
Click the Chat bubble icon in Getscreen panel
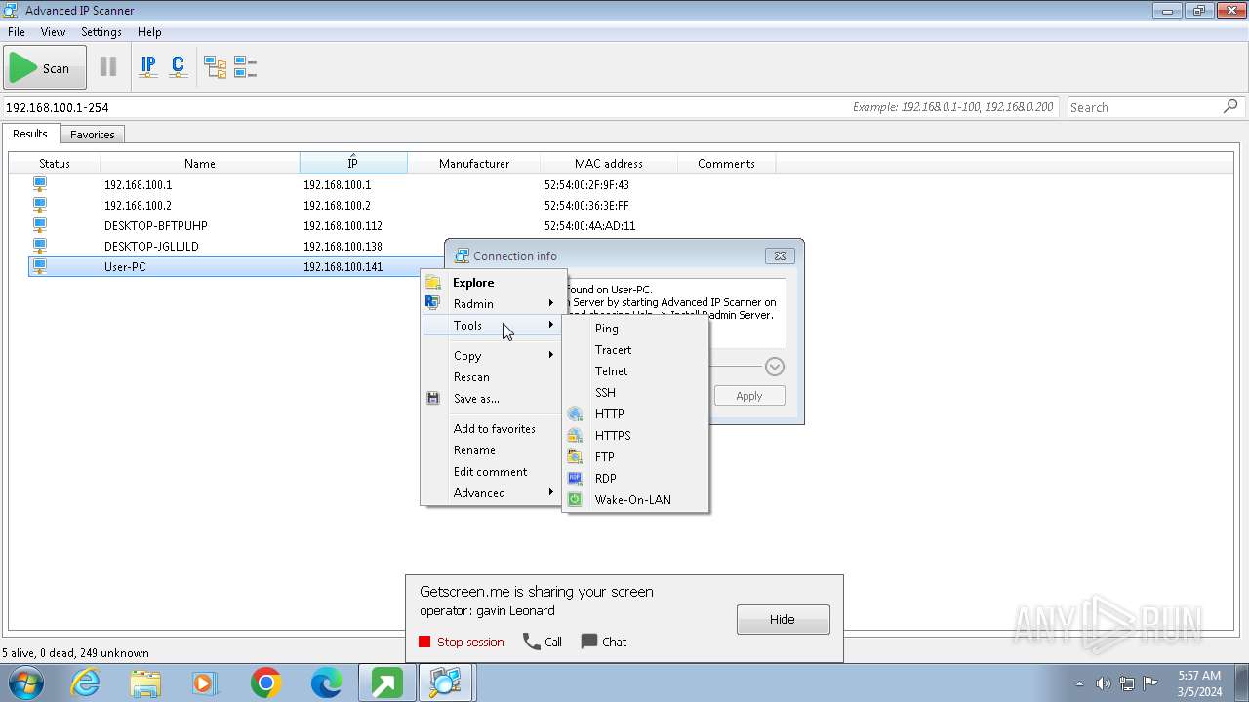tap(589, 642)
